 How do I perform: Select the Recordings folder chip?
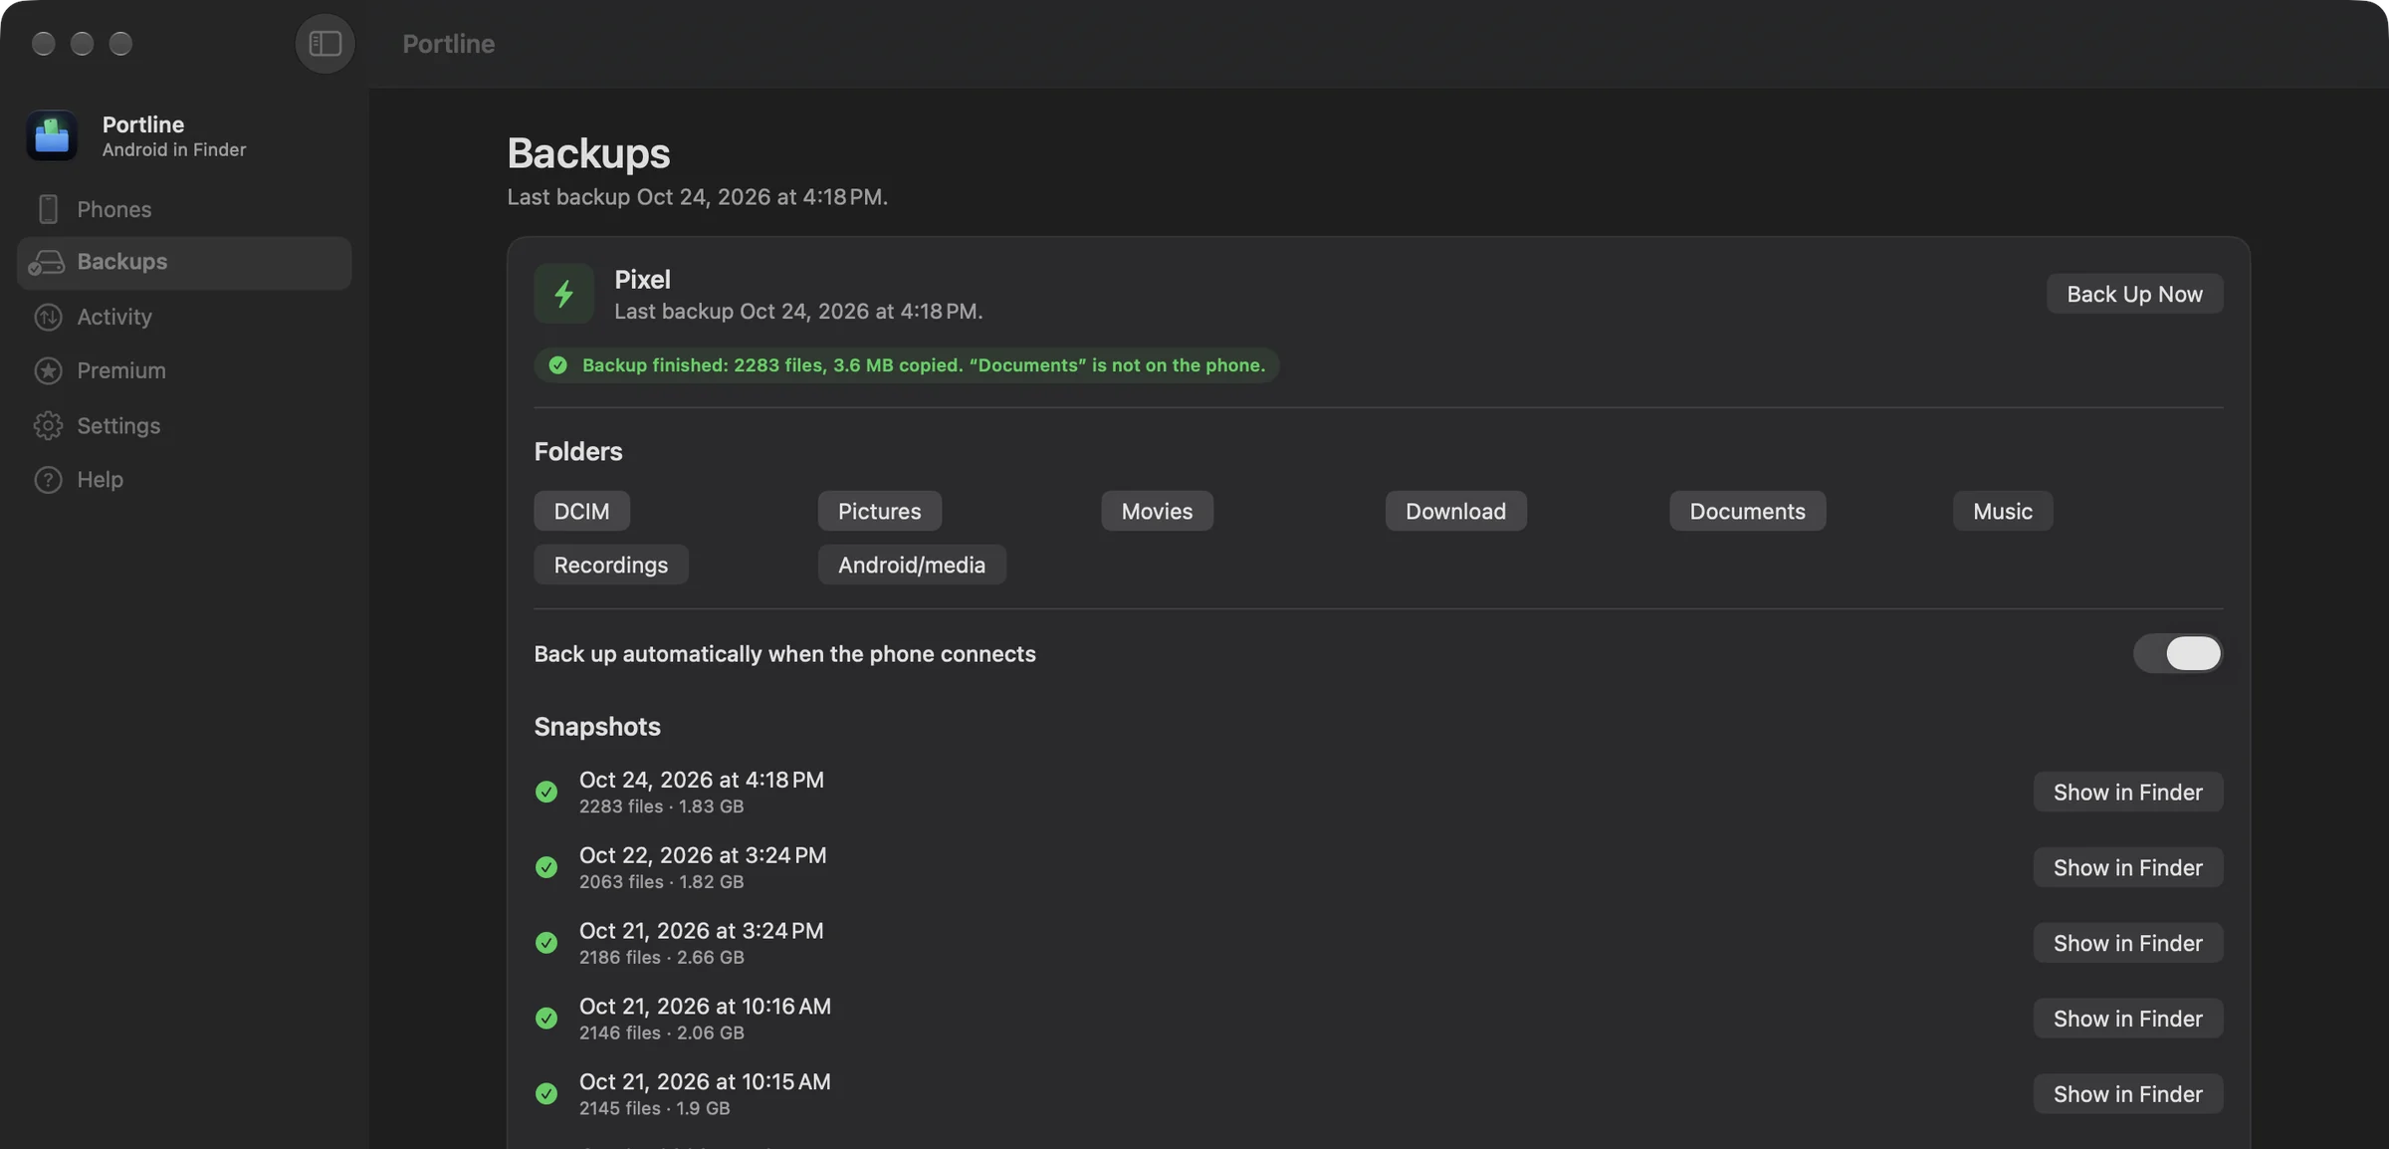click(611, 565)
